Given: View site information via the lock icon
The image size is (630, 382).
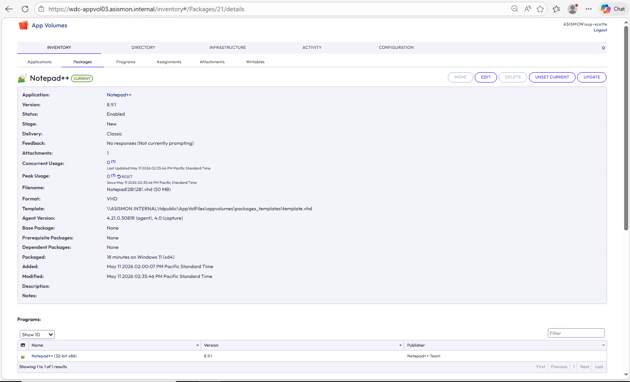Looking at the screenshot, I should click(41, 9).
